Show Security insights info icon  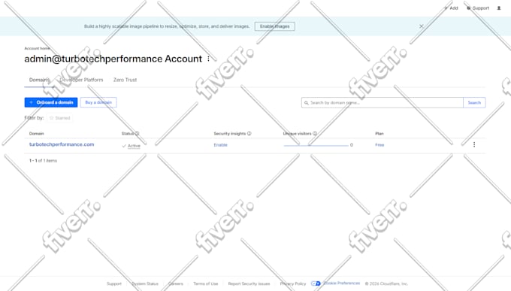point(249,133)
